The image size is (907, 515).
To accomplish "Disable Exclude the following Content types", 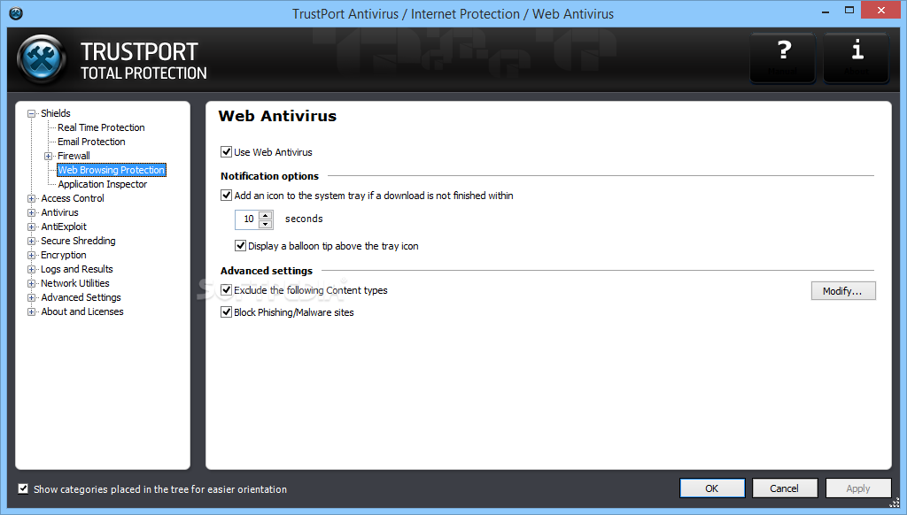I will point(226,290).
